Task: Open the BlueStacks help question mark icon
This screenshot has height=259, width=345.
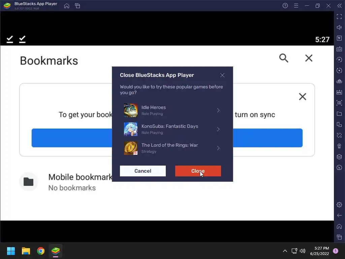Action: (x=285, y=6)
